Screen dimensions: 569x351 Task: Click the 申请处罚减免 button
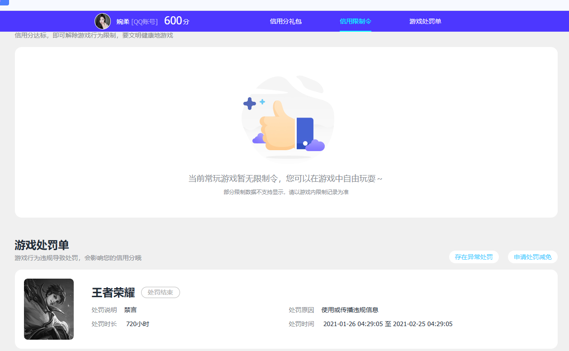tap(533, 257)
